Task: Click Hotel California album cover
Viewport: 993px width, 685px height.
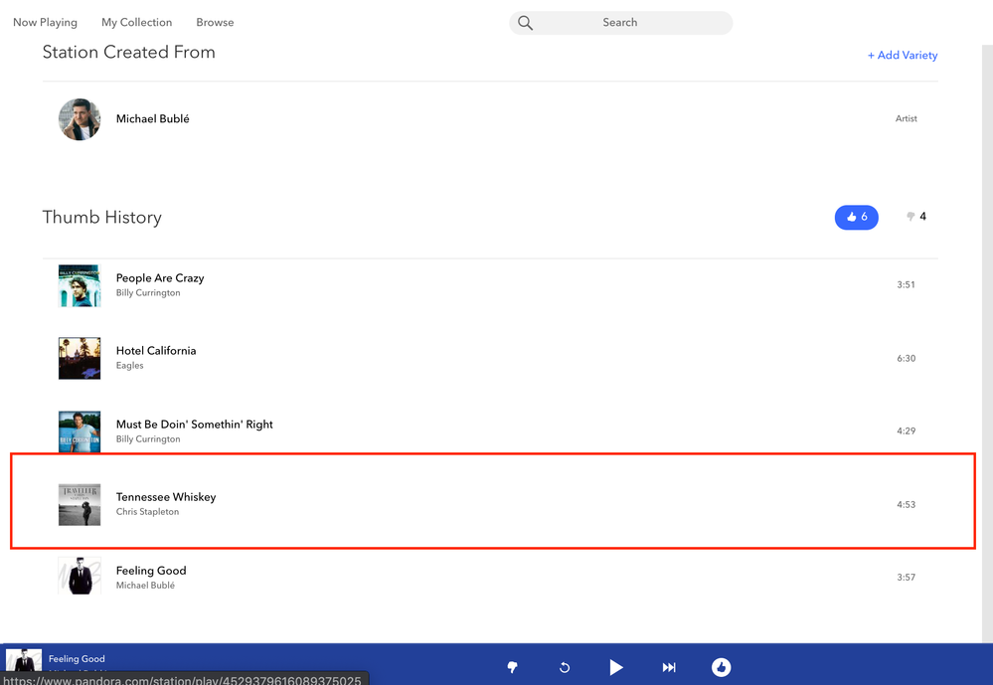Action: 80,359
